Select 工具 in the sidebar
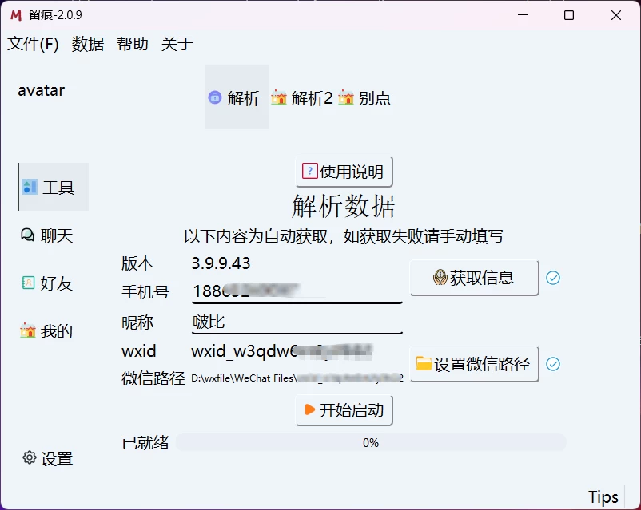The width and height of the screenshot is (641, 510). coord(53,187)
